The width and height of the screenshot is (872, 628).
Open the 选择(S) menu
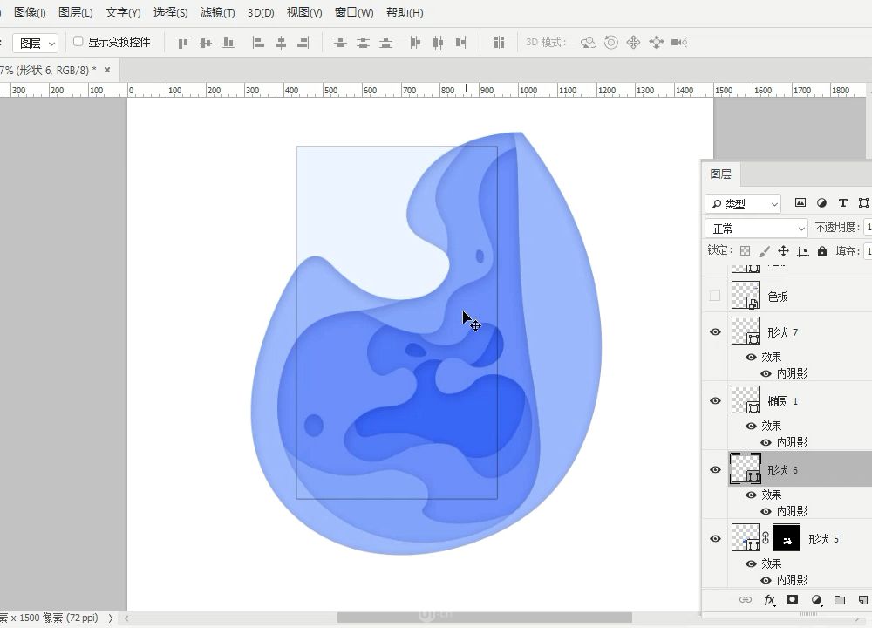[170, 13]
